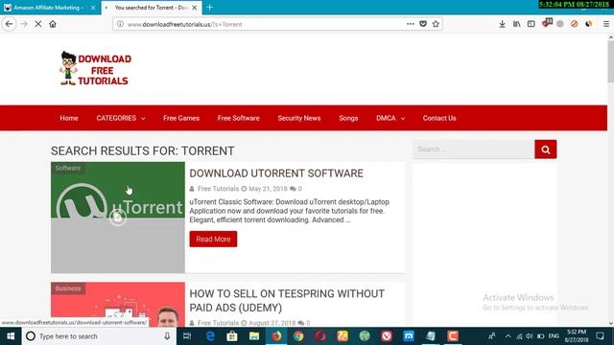Viewport: 614px width, 345px height.
Task: Click the Business category tag
Action: point(68,288)
